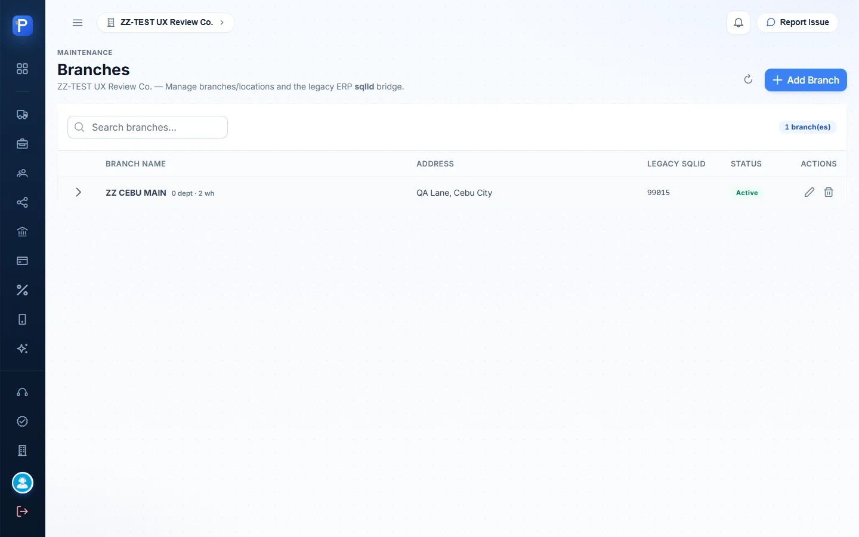This screenshot has width=859, height=537.
Task: Click the 1 branch(es) count badge
Action: tap(808, 127)
